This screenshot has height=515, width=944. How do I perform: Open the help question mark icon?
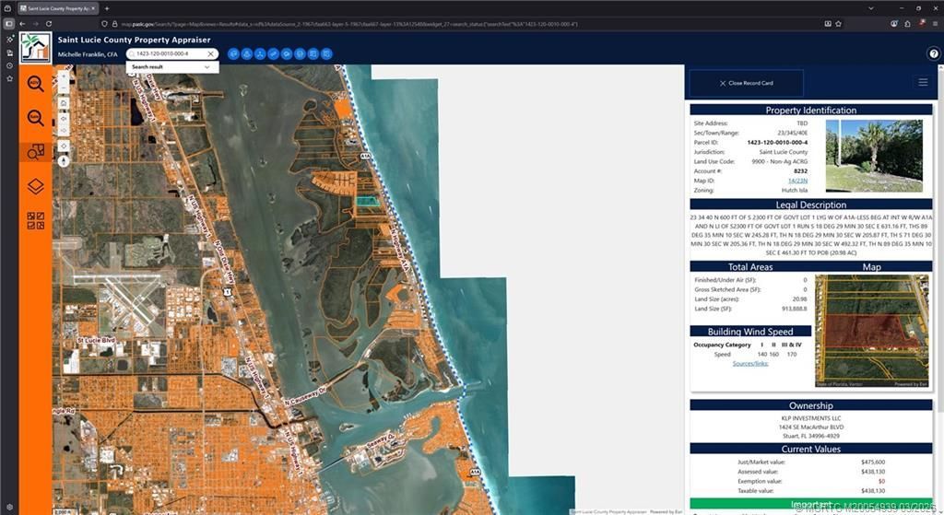pos(933,54)
